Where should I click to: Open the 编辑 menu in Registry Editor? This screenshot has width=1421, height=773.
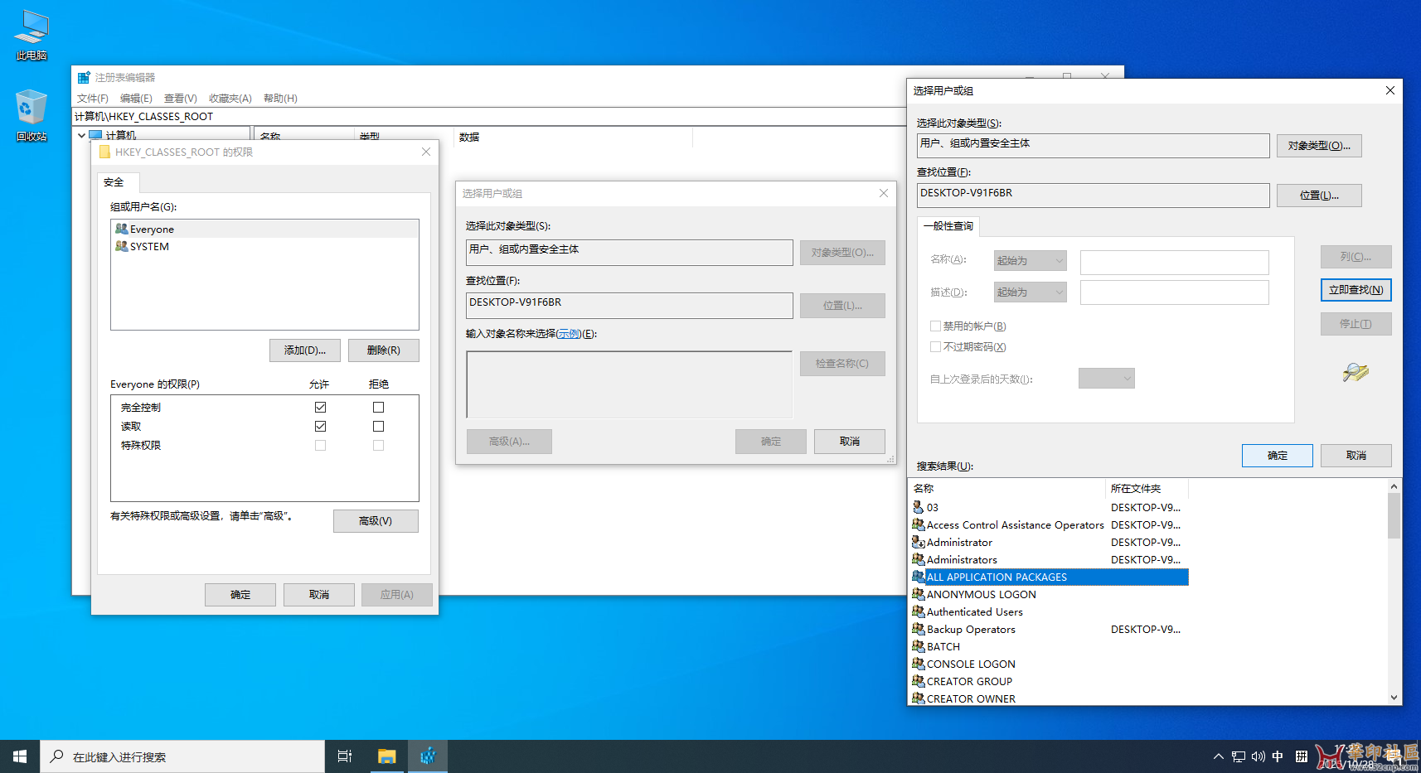pyautogui.click(x=136, y=98)
